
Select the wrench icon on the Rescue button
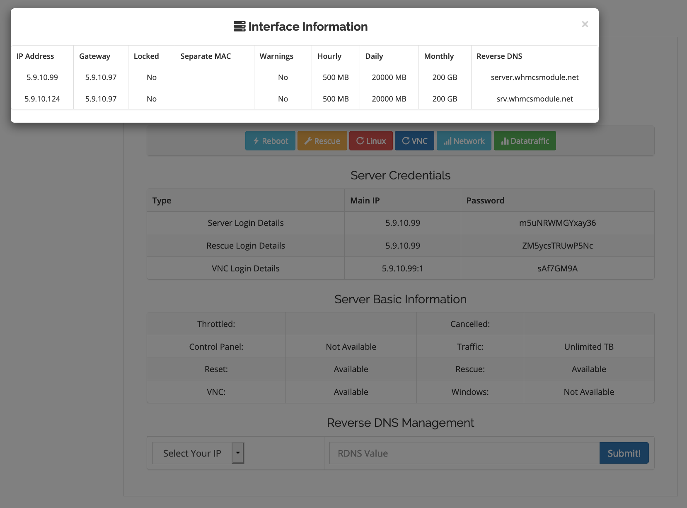(x=308, y=141)
